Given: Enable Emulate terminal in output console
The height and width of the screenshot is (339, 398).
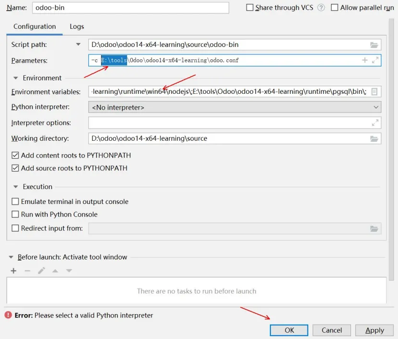Looking at the screenshot, I should [x=15, y=202].
